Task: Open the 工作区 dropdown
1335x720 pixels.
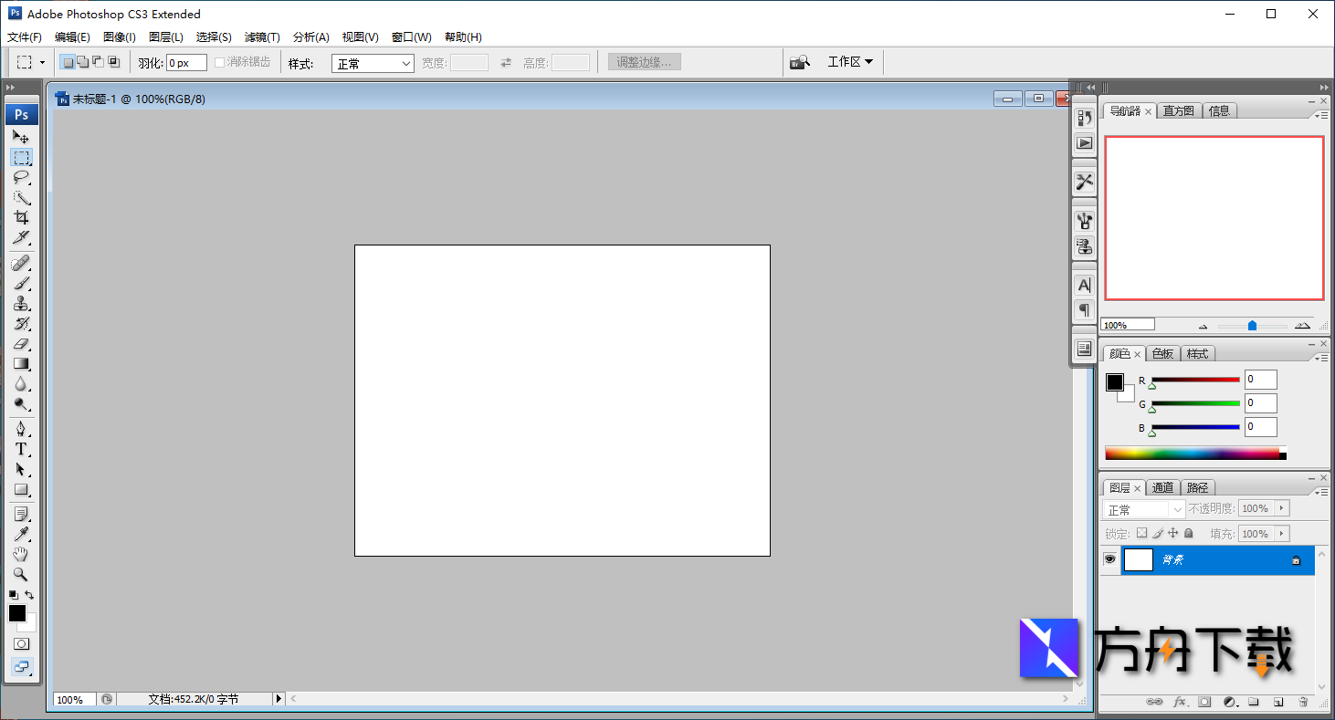Action: [849, 61]
